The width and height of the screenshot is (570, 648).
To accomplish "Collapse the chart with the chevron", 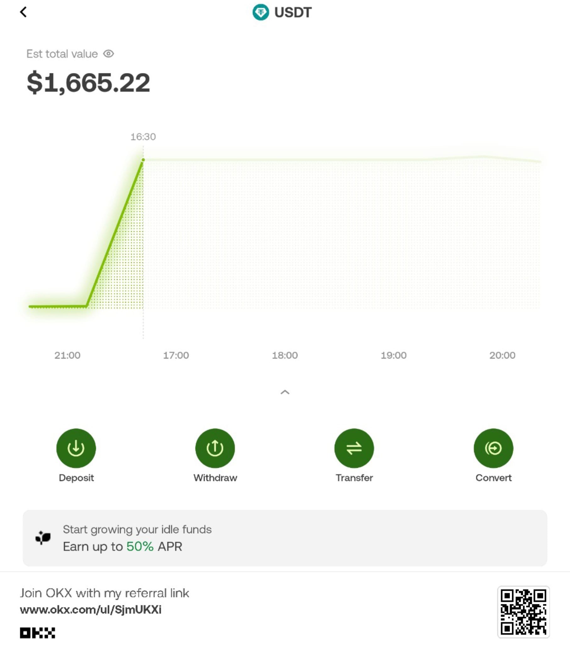I will point(285,393).
